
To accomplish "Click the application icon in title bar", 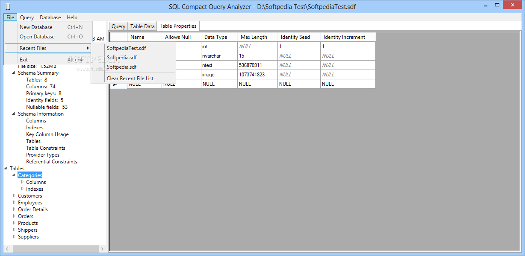I will 8,6.
